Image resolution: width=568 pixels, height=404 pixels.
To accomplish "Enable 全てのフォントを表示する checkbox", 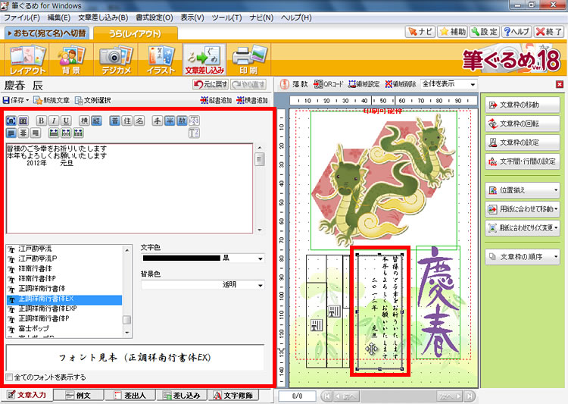I will click(x=9, y=377).
